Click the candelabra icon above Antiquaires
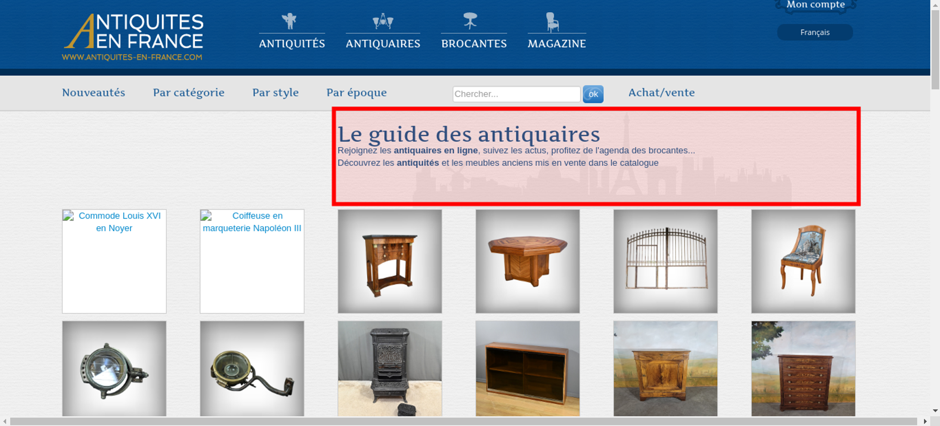Viewport: 940px width, 426px height. click(x=383, y=21)
